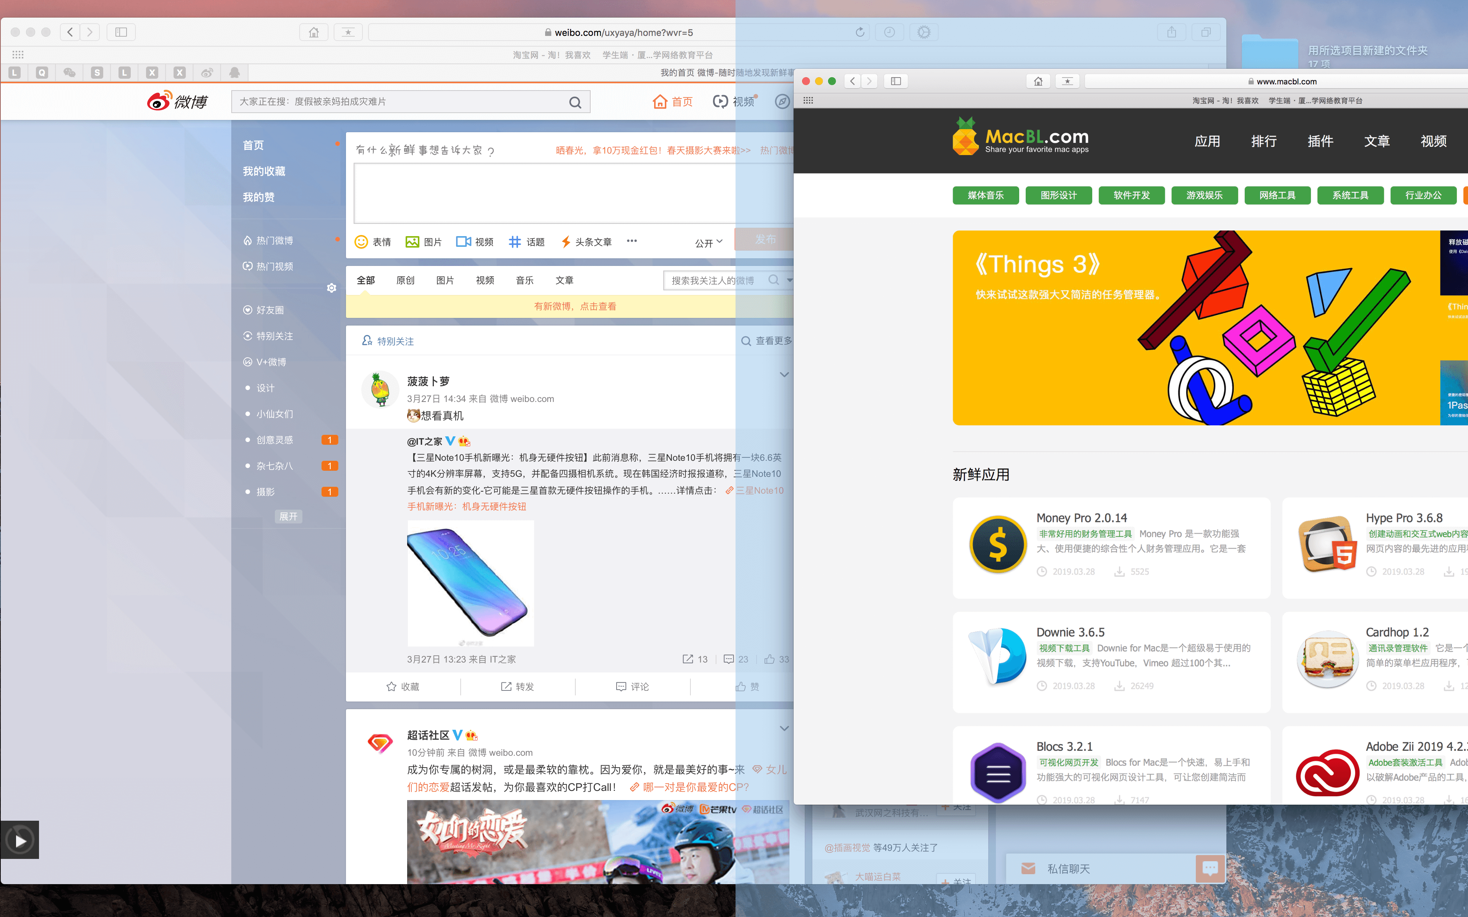Select the 图片 feed tab

(445, 280)
